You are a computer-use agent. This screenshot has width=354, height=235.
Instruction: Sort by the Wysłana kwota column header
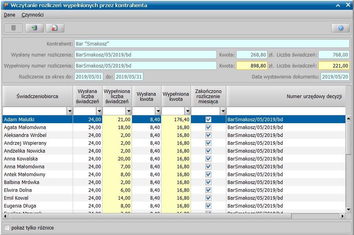point(147,96)
